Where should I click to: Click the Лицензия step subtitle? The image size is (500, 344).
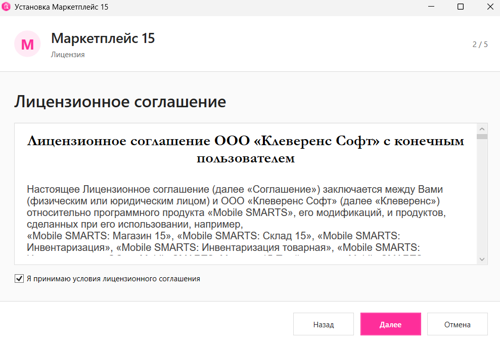click(68, 55)
